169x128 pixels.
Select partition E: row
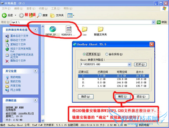tap(114, 83)
